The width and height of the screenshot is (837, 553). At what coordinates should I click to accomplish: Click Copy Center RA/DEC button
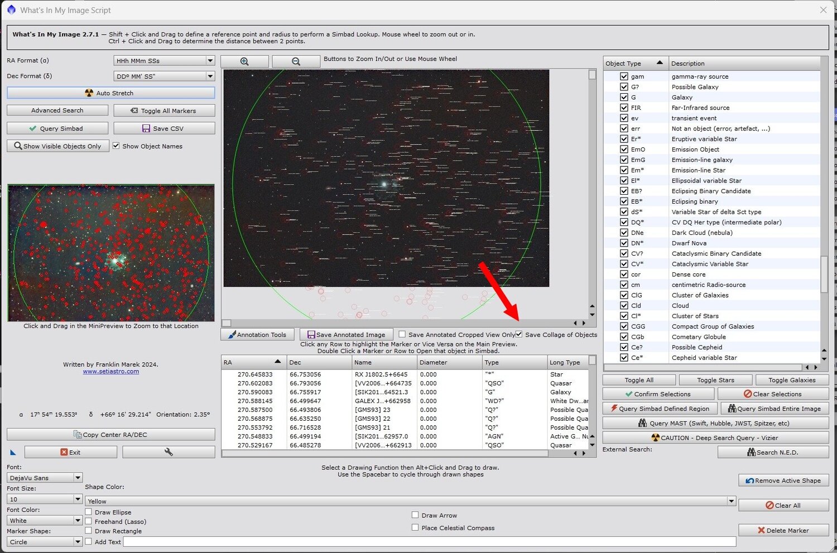(110, 435)
